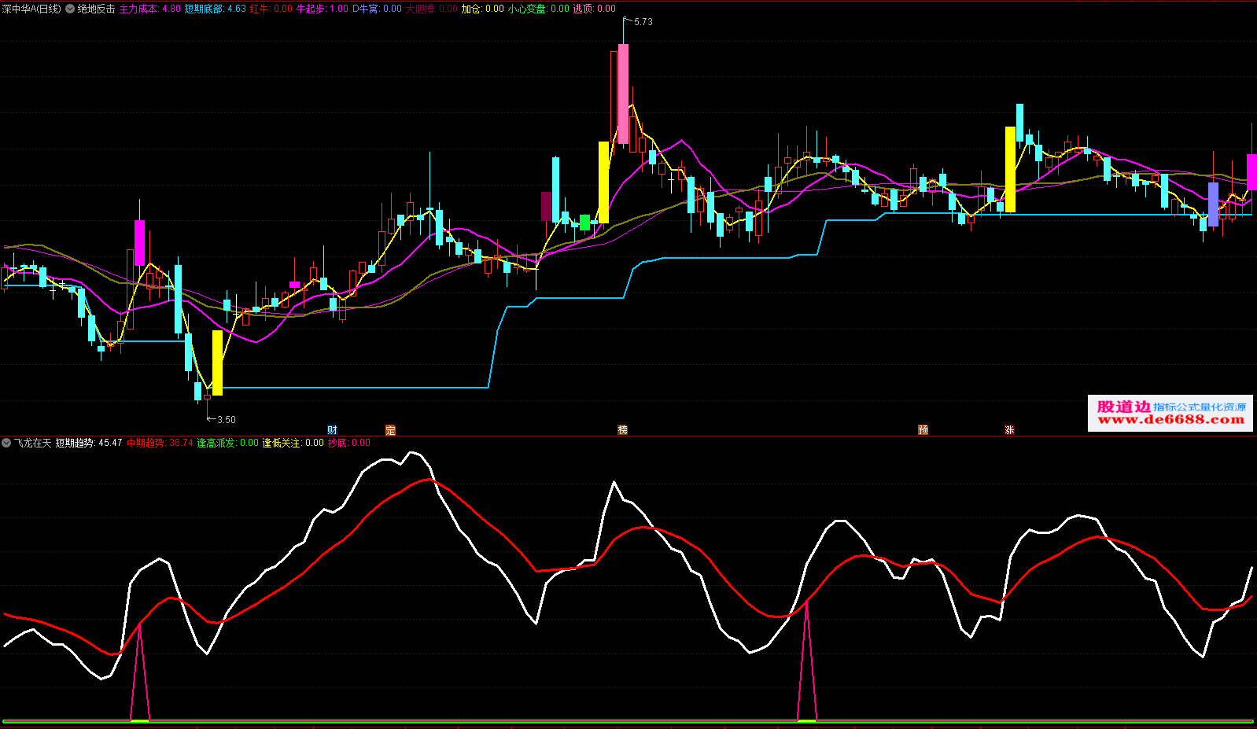The image size is (1257, 729).
Task: Click the 预 event marker icon
Action: [923, 430]
